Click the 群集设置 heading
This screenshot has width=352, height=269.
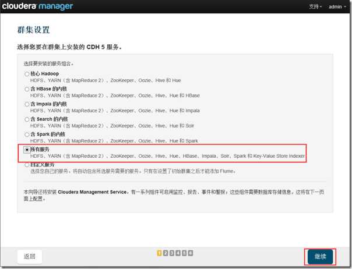tap(33, 30)
